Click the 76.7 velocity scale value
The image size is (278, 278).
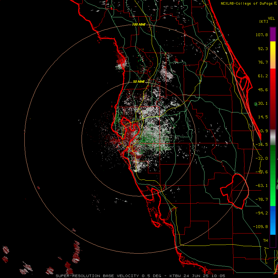click(x=263, y=62)
